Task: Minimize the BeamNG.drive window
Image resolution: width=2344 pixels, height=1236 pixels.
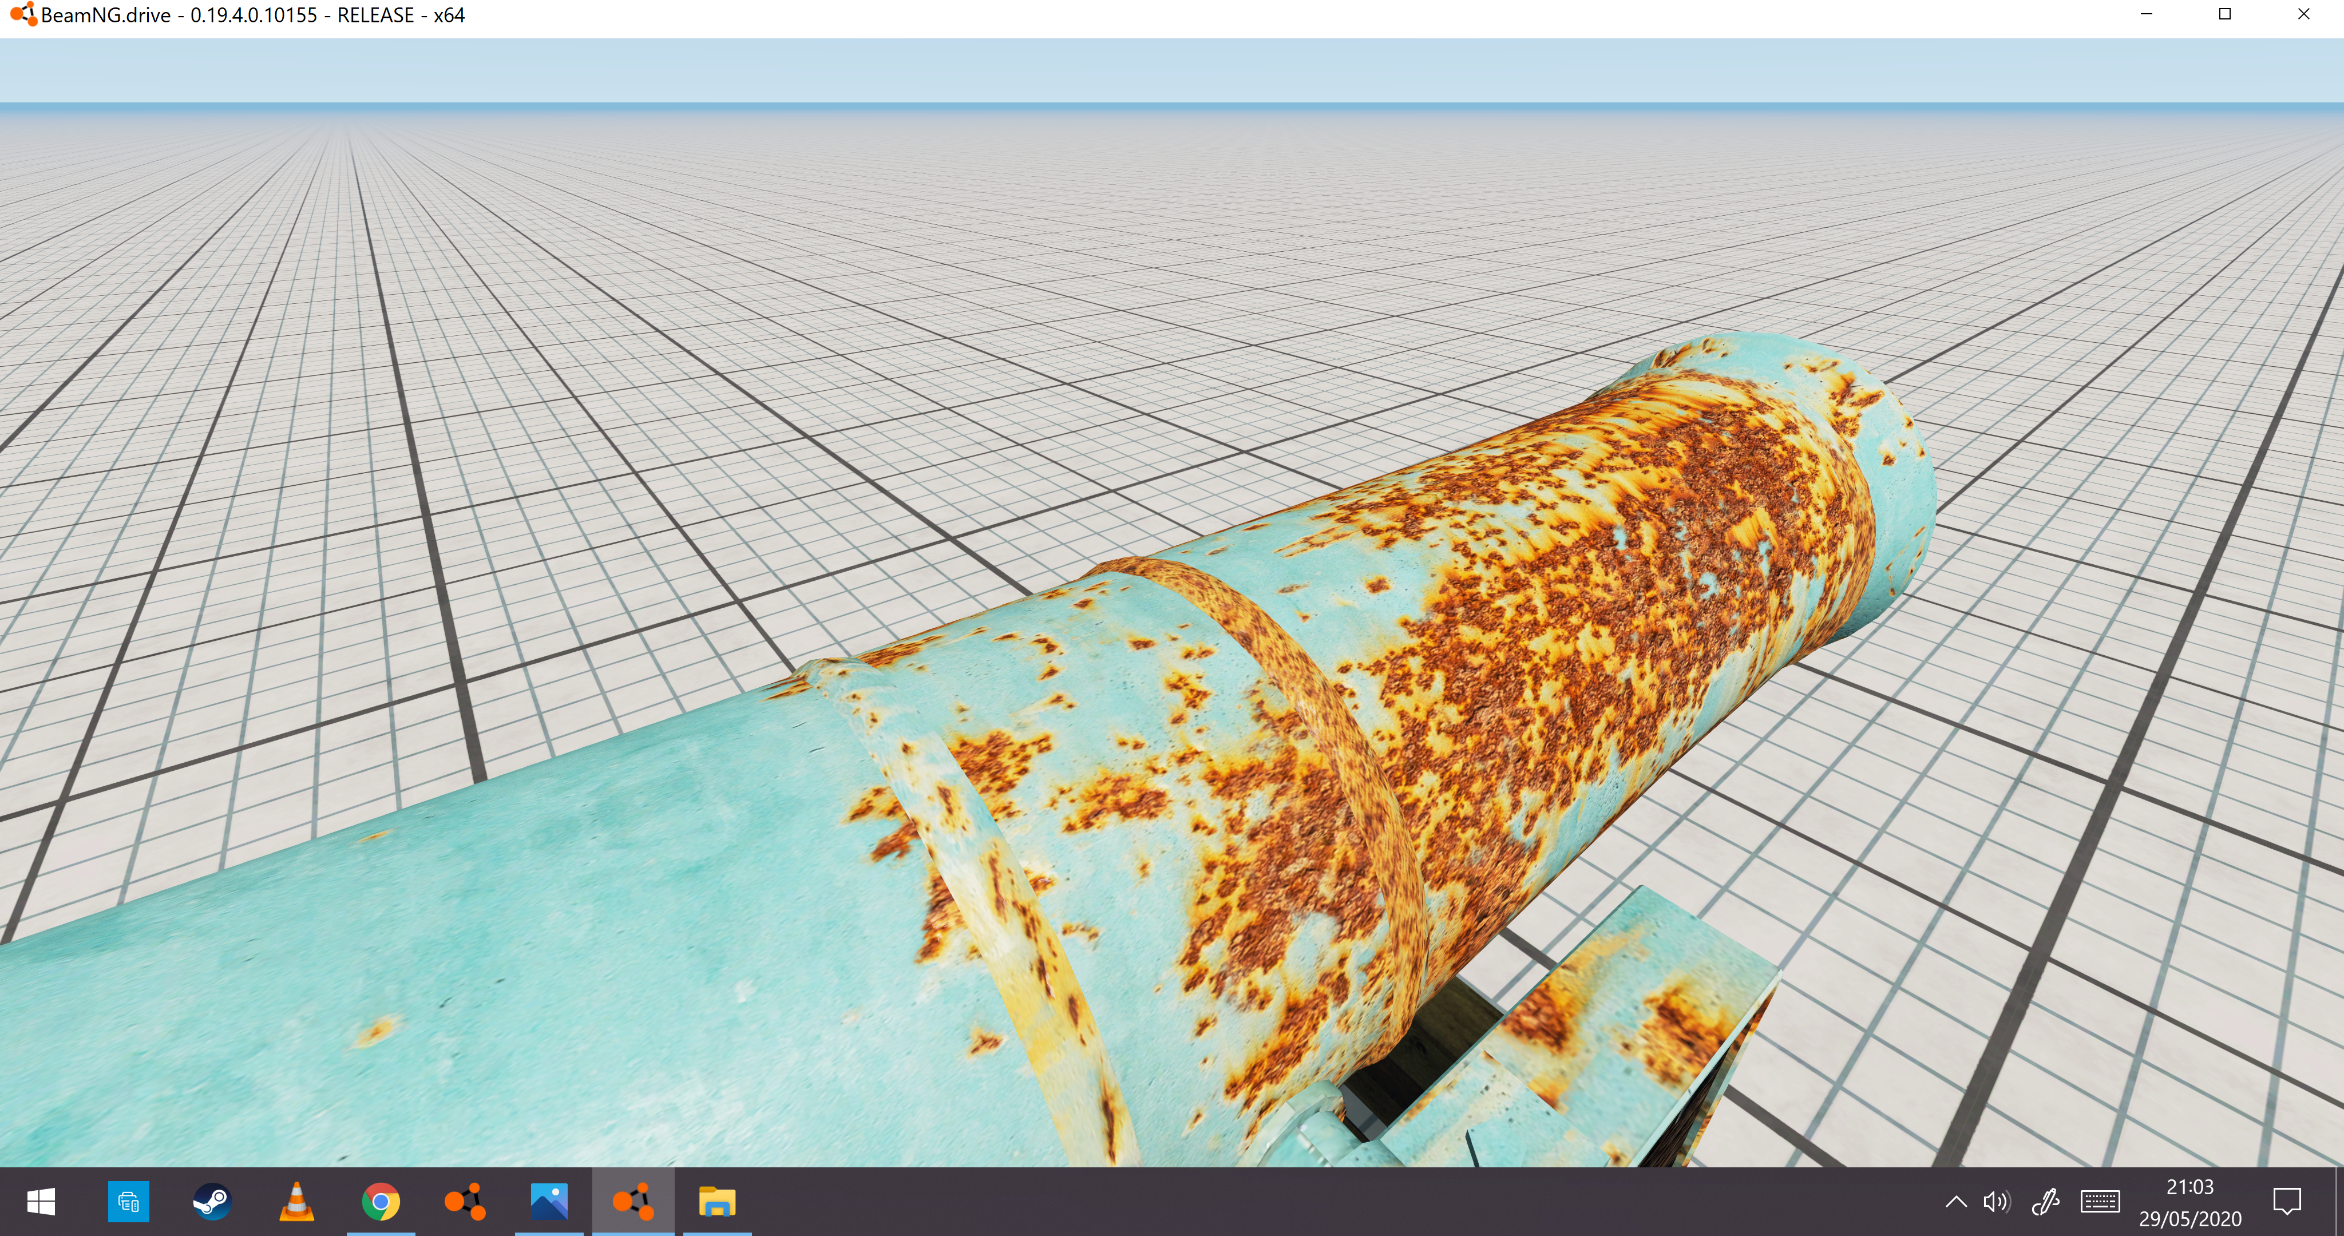Action: tap(2147, 14)
